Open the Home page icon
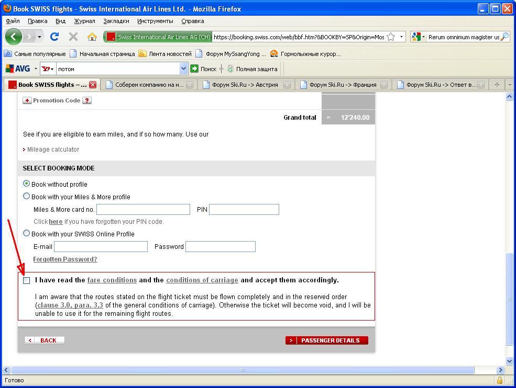The width and height of the screenshot is (516, 388). click(x=92, y=37)
